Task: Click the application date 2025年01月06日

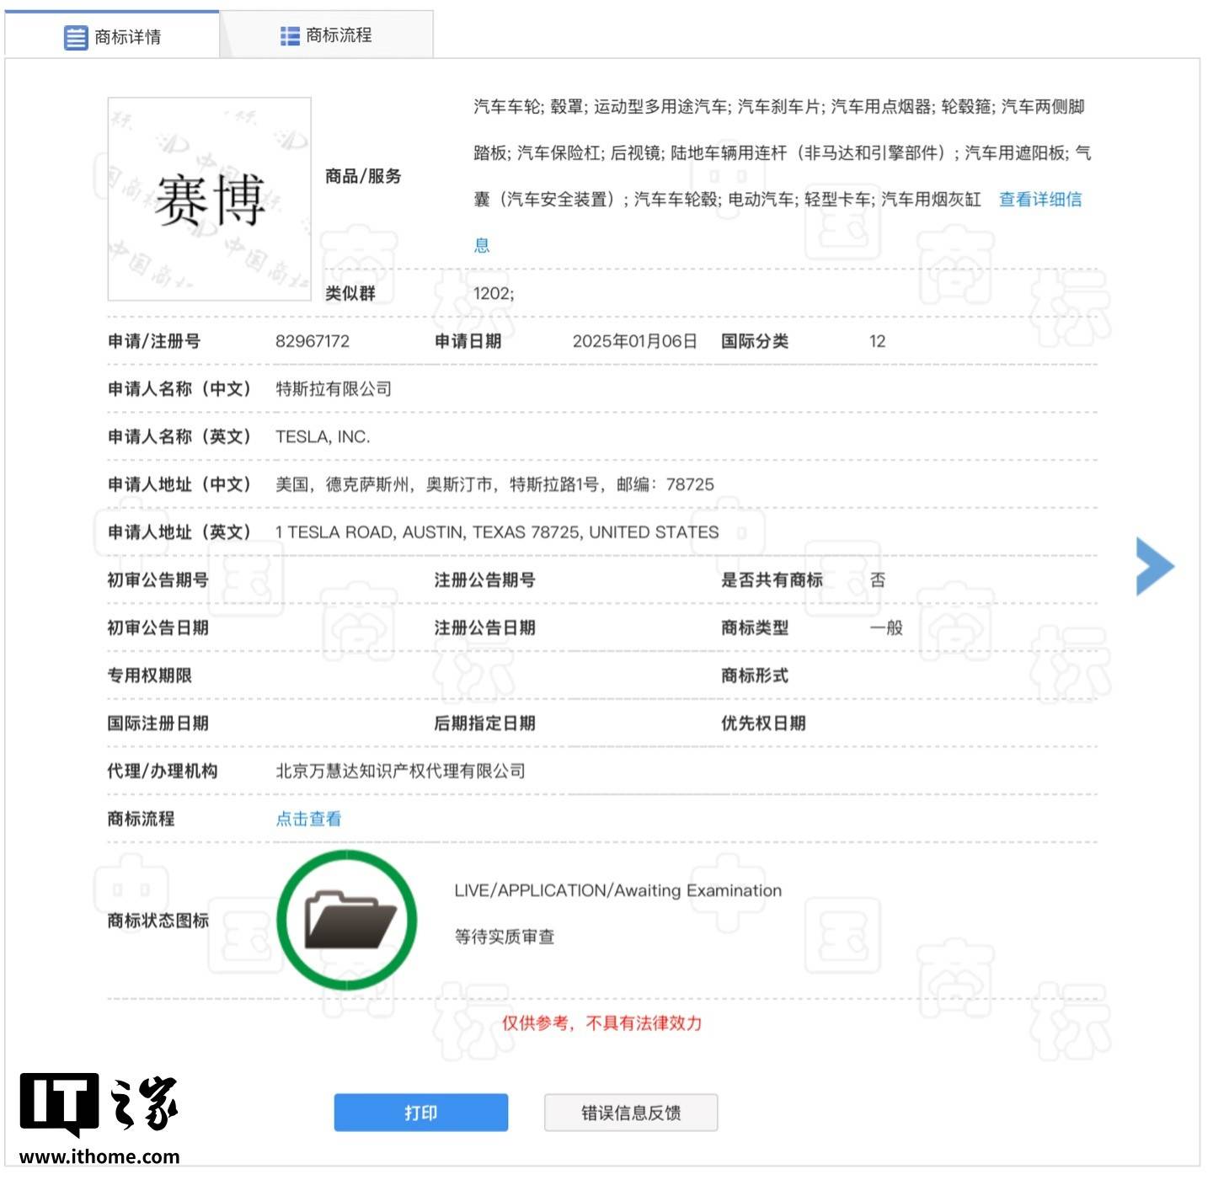Action: click(634, 341)
